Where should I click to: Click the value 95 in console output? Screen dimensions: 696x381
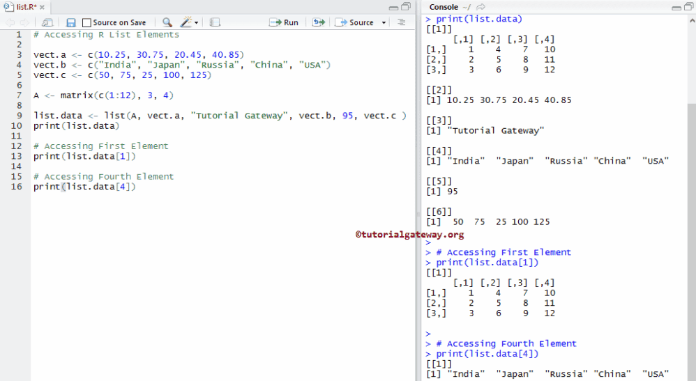pyautogui.click(x=453, y=192)
